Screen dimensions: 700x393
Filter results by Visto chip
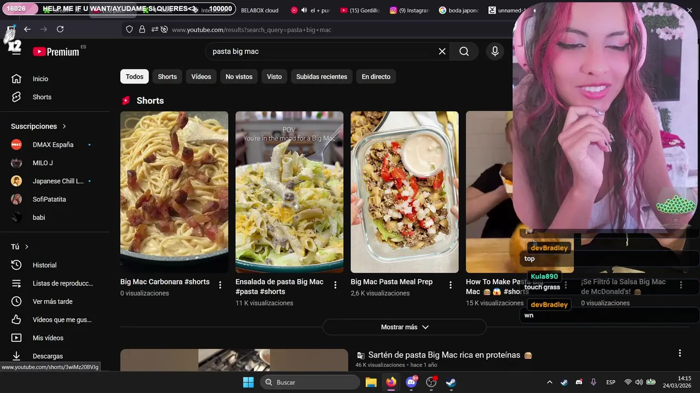pyautogui.click(x=275, y=76)
